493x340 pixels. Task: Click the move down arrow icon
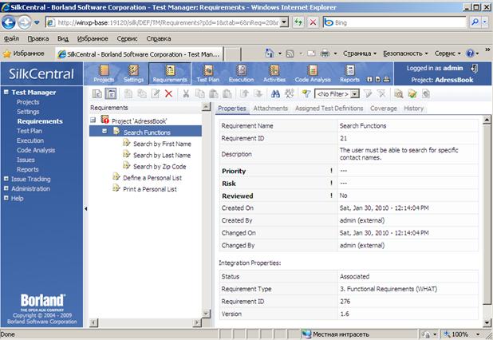click(258, 93)
